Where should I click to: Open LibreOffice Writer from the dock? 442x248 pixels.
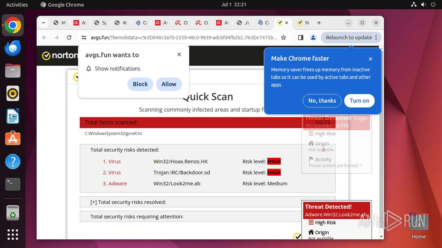[x=13, y=116]
